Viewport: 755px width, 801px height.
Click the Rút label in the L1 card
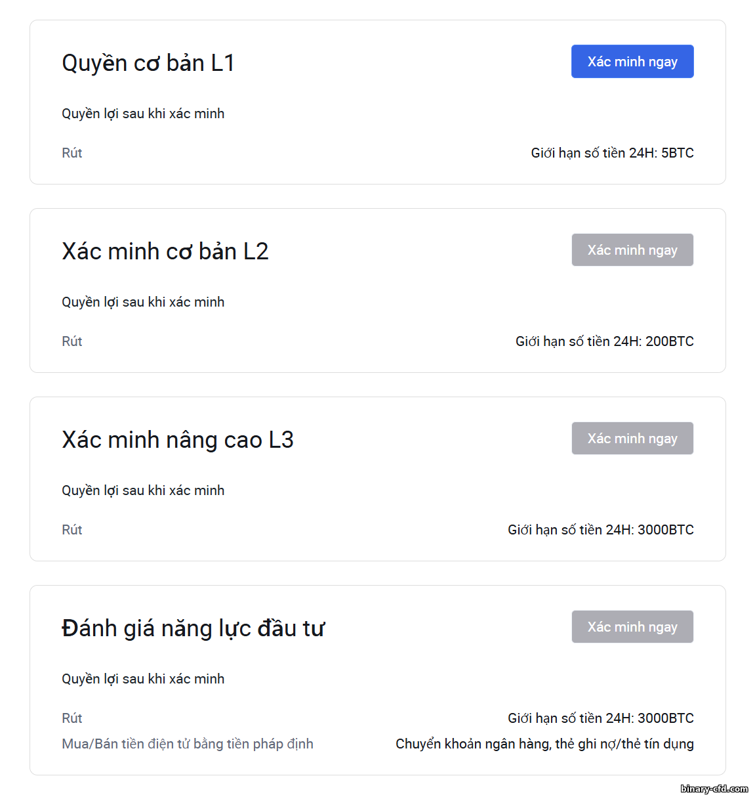[x=72, y=153]
